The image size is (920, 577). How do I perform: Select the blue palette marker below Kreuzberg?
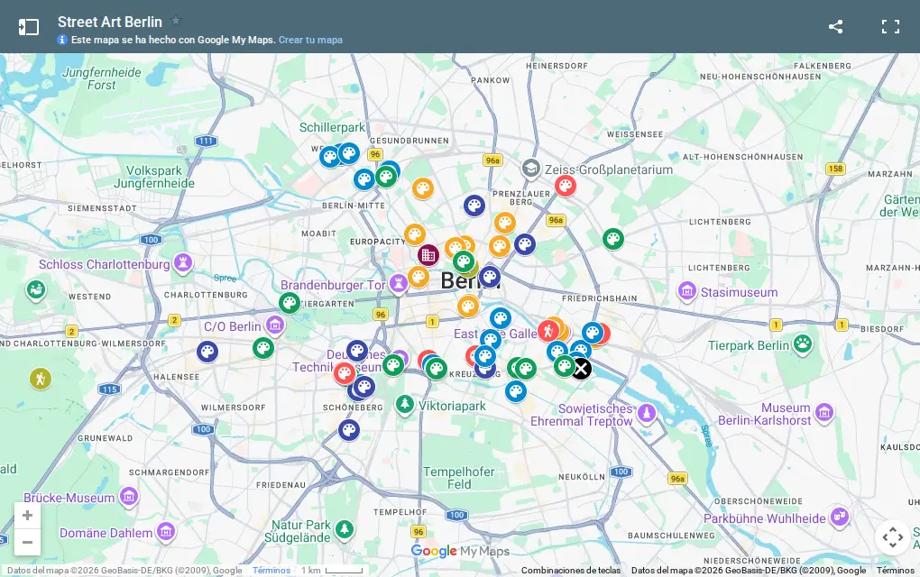click(516, 391)
